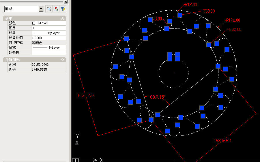260x162 pixels.
Task: Click the 68.0115° angle dimension text
Action: (158, 97)
